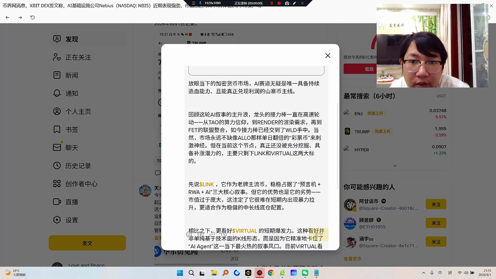Open WeChat from the taskbar
Viewport: 496px width, 279px height.
click(305, 273)
